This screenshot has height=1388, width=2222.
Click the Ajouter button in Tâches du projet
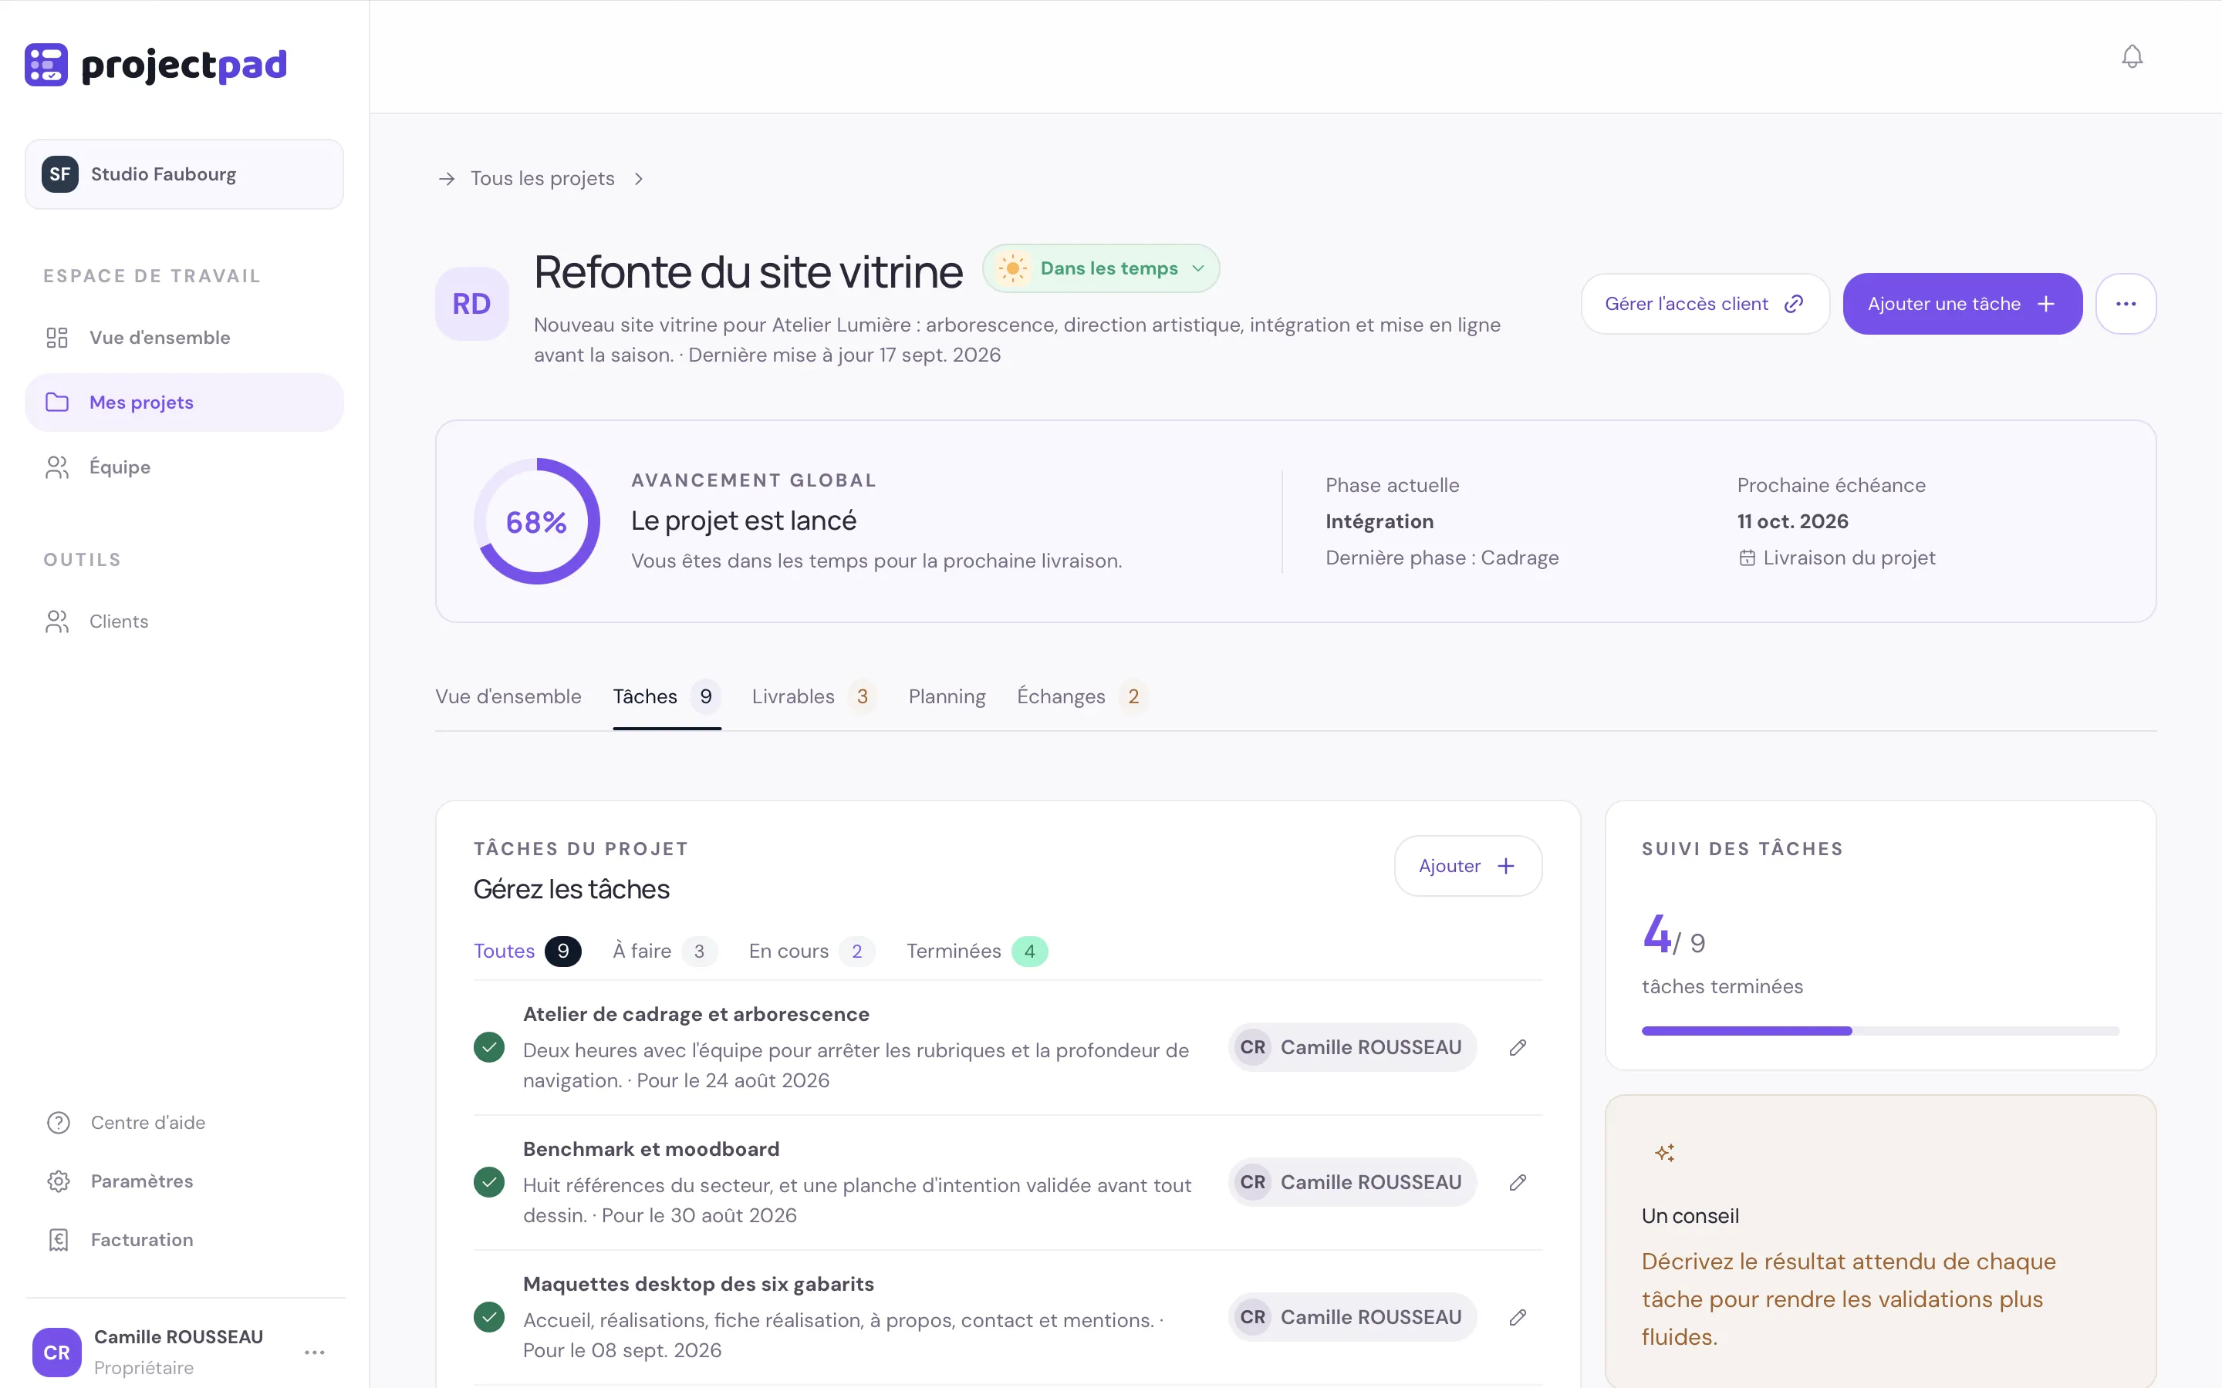tap(1467, 866)
